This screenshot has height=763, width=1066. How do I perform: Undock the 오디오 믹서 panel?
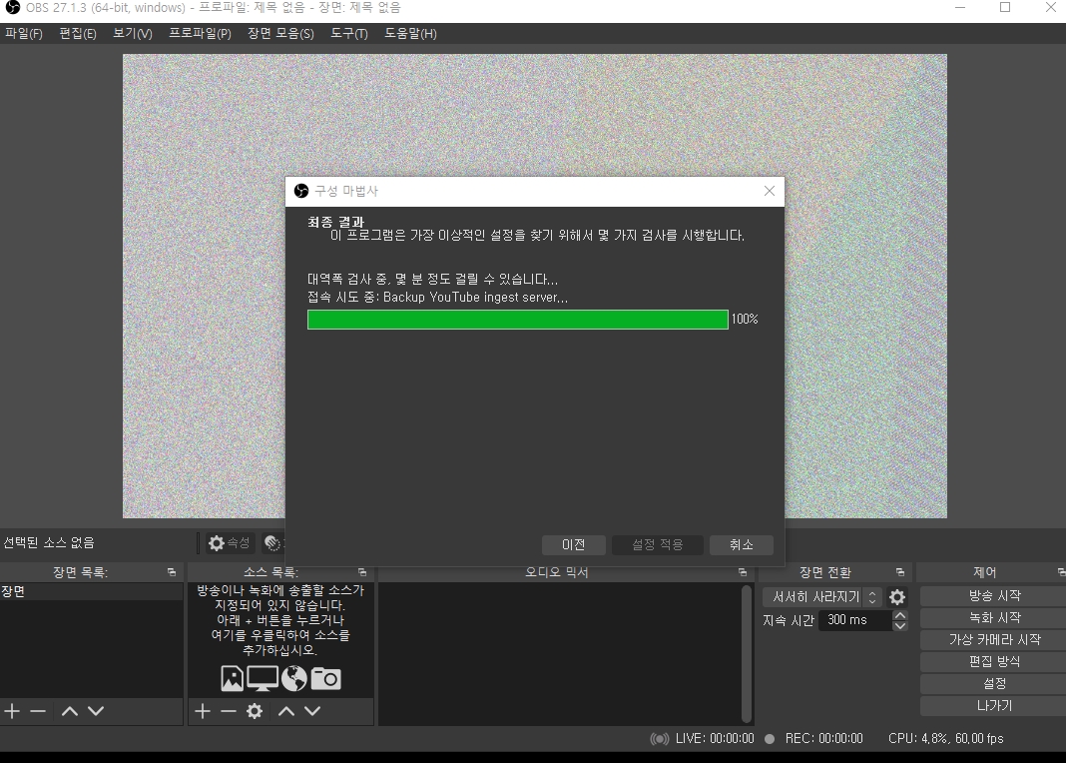coord(743,572)
